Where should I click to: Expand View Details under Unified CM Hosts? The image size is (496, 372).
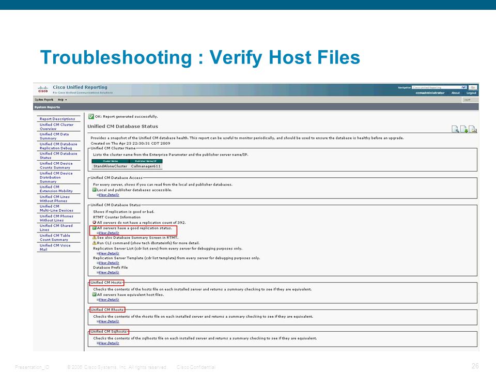click(x=109, y=300)
